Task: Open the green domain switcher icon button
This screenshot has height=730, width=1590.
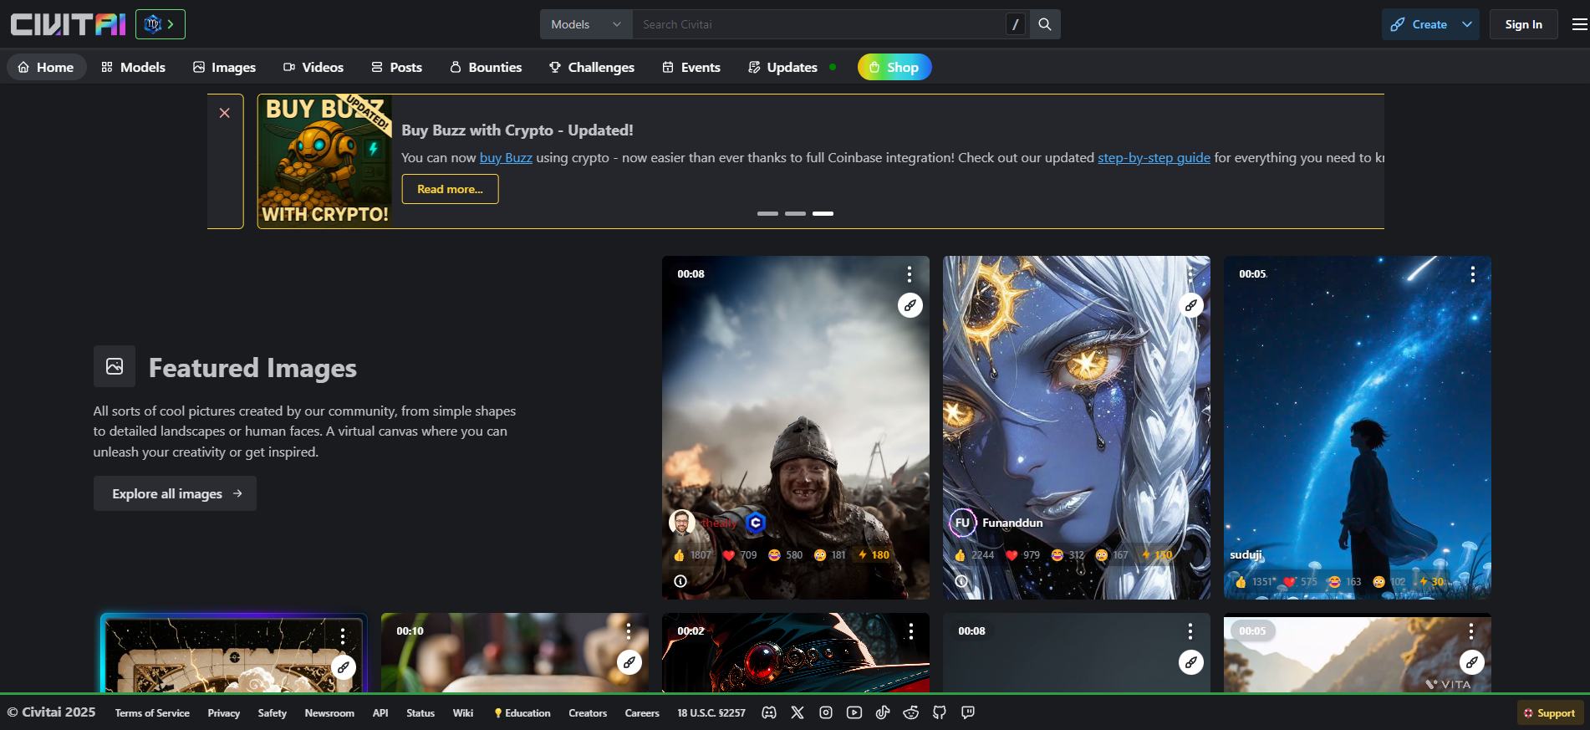Action: coord(161,24)
